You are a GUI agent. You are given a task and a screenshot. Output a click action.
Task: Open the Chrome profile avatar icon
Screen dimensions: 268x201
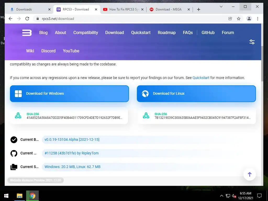tap(249, 19)
